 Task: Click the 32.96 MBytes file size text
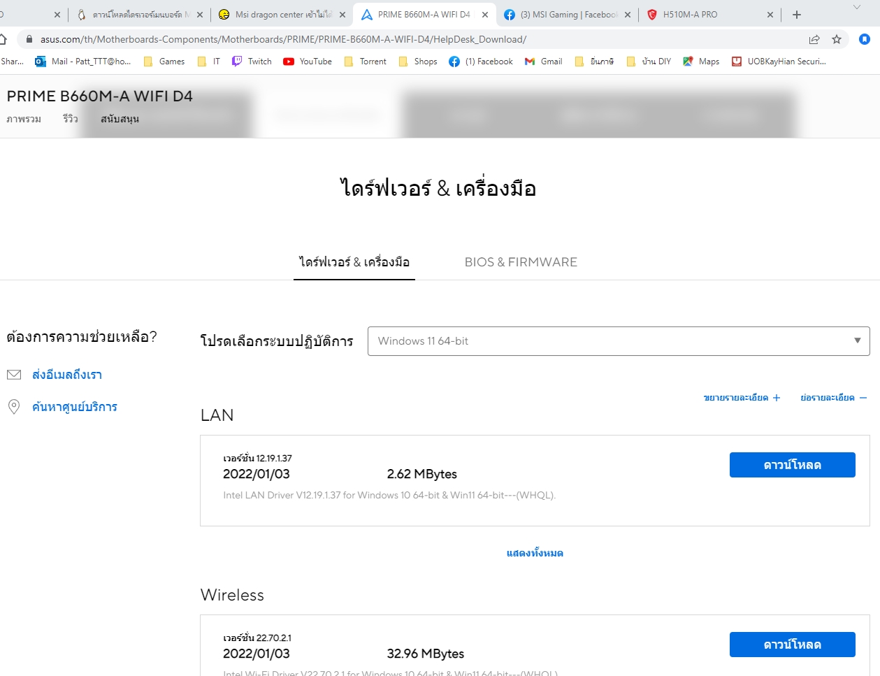tap(425, 654)
